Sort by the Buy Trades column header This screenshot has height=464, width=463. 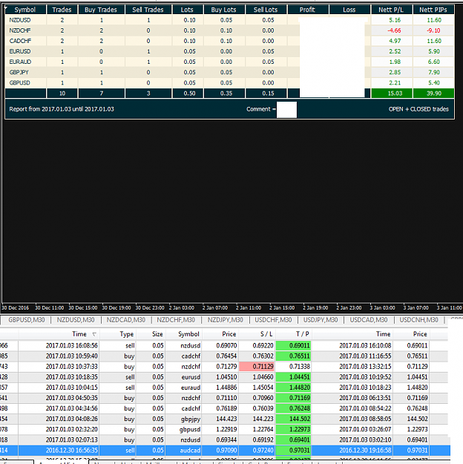point(101,10)
